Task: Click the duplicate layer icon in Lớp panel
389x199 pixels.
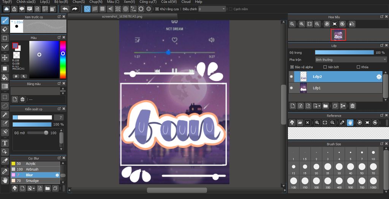Action: [x=335, y=106]
